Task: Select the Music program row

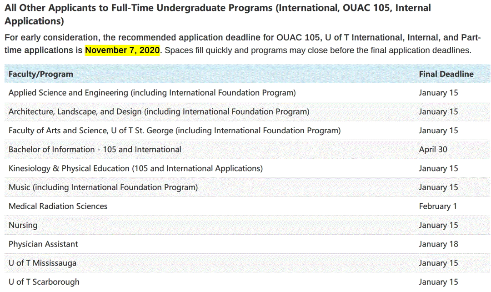Action: (x=247, y=187)
